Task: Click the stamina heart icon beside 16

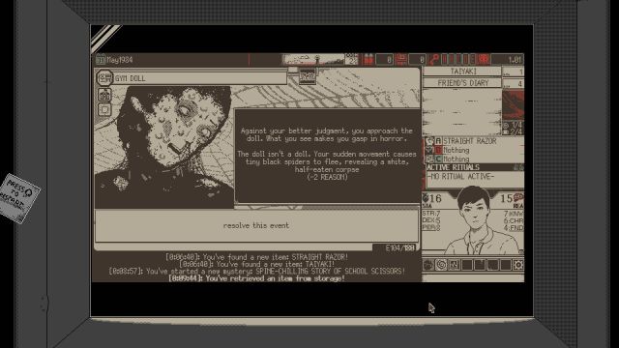Action: (426, 197)
